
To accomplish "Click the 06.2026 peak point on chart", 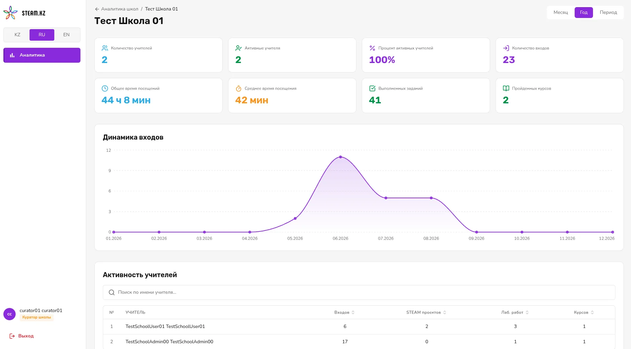I will [340, 157].
